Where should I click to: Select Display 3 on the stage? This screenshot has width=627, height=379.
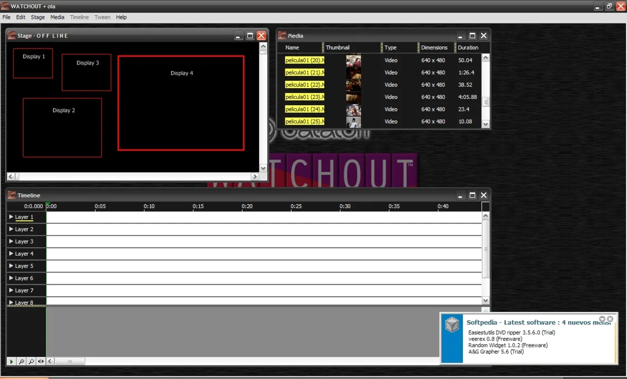pos(86,72)
